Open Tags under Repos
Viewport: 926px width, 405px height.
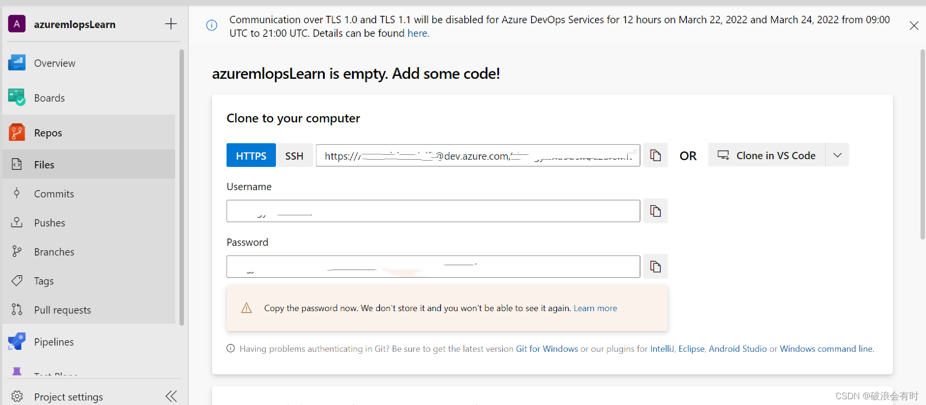[44, 281]
